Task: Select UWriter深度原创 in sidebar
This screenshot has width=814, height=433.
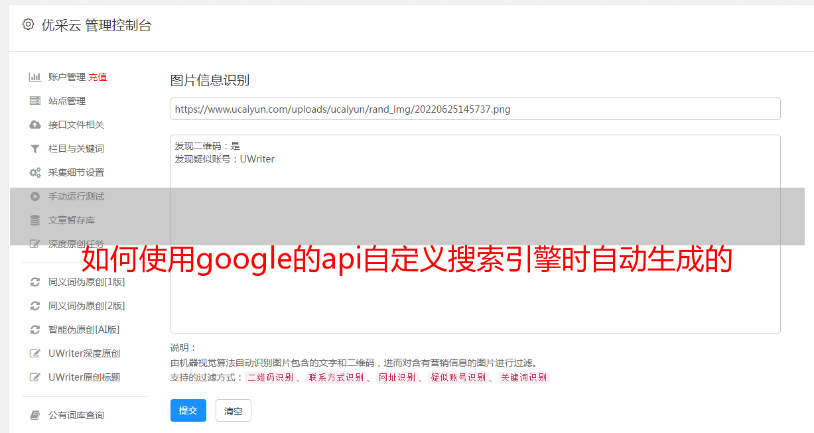Action: coord(84,353)
